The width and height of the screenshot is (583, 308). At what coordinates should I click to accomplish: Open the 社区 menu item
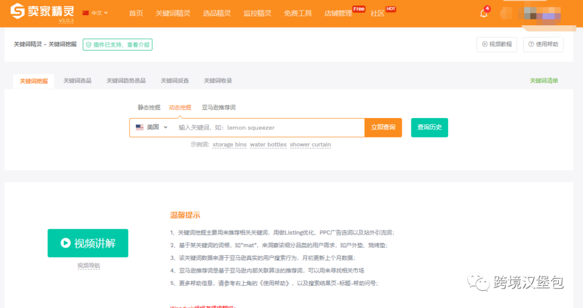(x=377, y=13)
